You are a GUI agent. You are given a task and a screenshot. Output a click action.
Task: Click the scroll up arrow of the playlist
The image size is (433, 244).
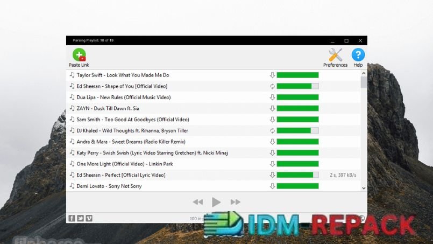click(x=364, y=73)
